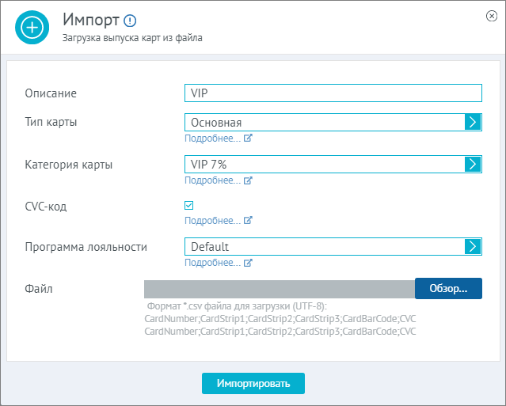Open Подробнее link under CVC-код
This screenshot has width=506, height=406.
(x=213, y=221)
